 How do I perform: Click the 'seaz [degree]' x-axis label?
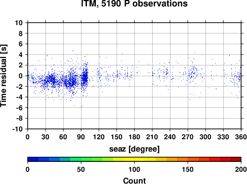134,149
